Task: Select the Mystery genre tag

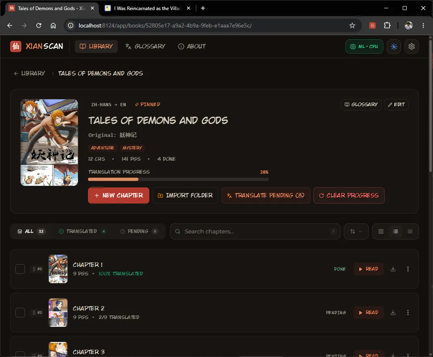Action: tap(132, 148)
